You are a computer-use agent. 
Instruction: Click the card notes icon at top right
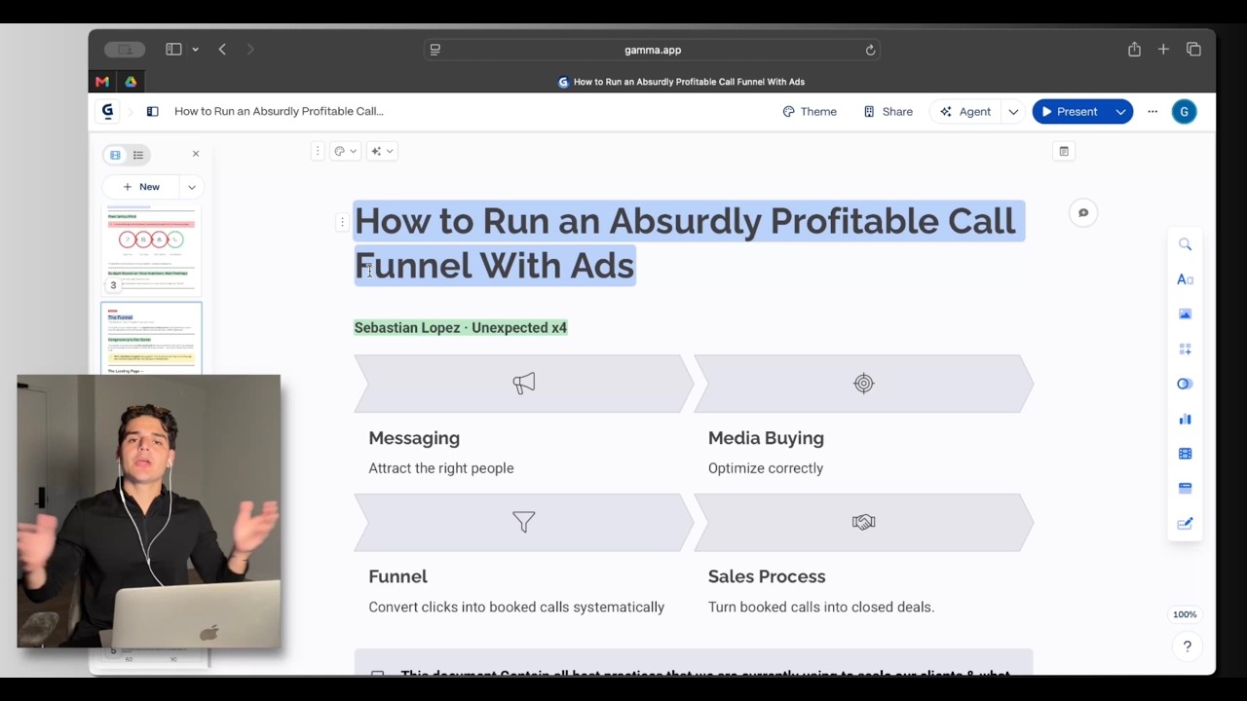tap(1064, 151)
